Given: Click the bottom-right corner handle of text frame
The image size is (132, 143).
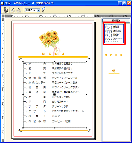Looking at the screenshot, I should (x=86, y=128).
